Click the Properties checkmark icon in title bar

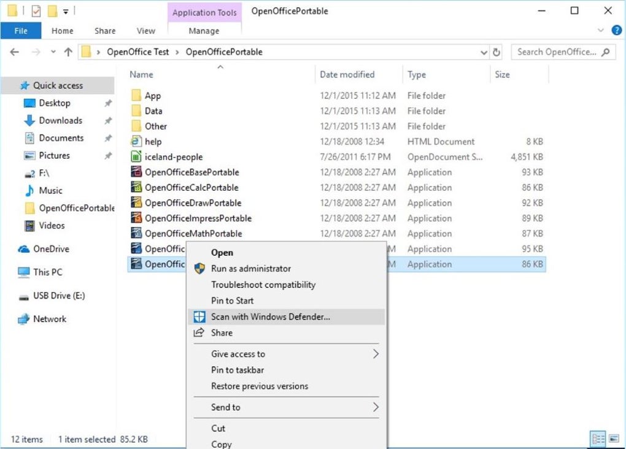coord(36,11)
